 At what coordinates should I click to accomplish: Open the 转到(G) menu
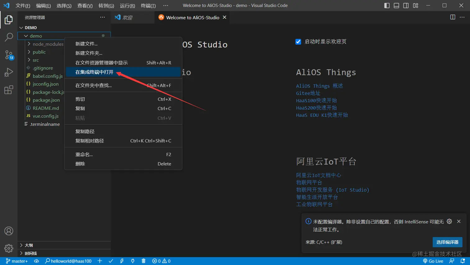(106, 6)
